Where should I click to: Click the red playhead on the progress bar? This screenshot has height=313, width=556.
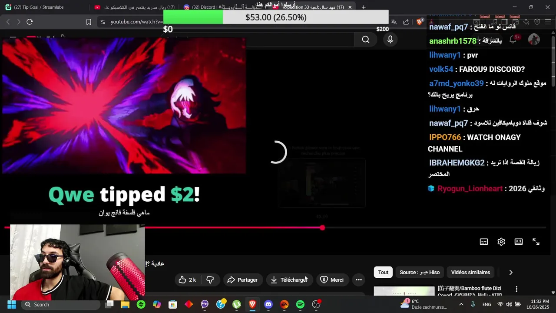[x=322, y=228]
